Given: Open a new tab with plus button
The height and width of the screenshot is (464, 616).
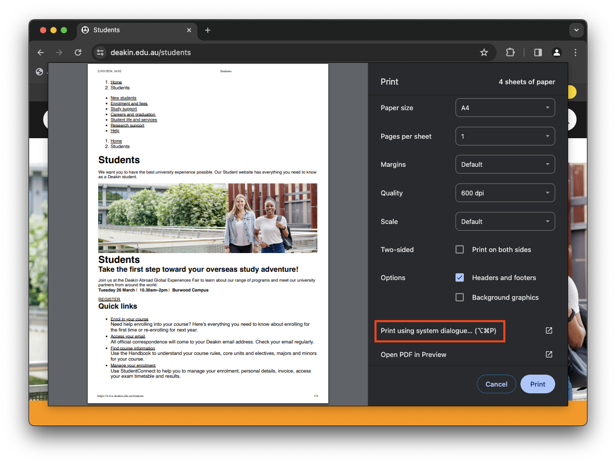Looking at the screenshot, I should pyautogui.click(x=208, y=30).
